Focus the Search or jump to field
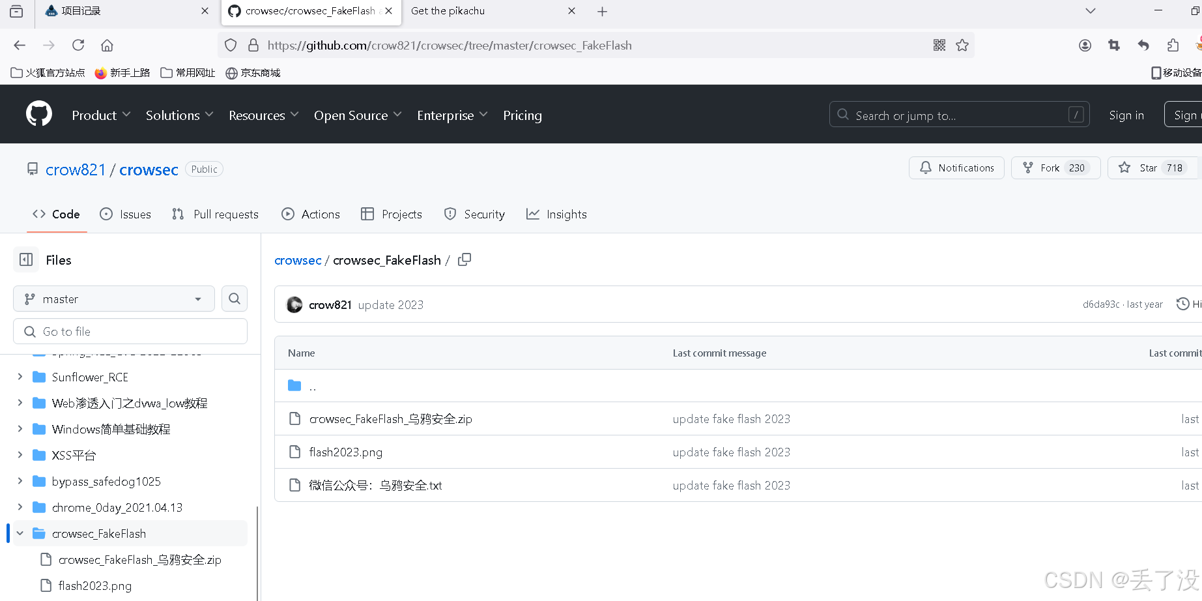The height and width of the screenshot is (601, 1202). (959, 115)
